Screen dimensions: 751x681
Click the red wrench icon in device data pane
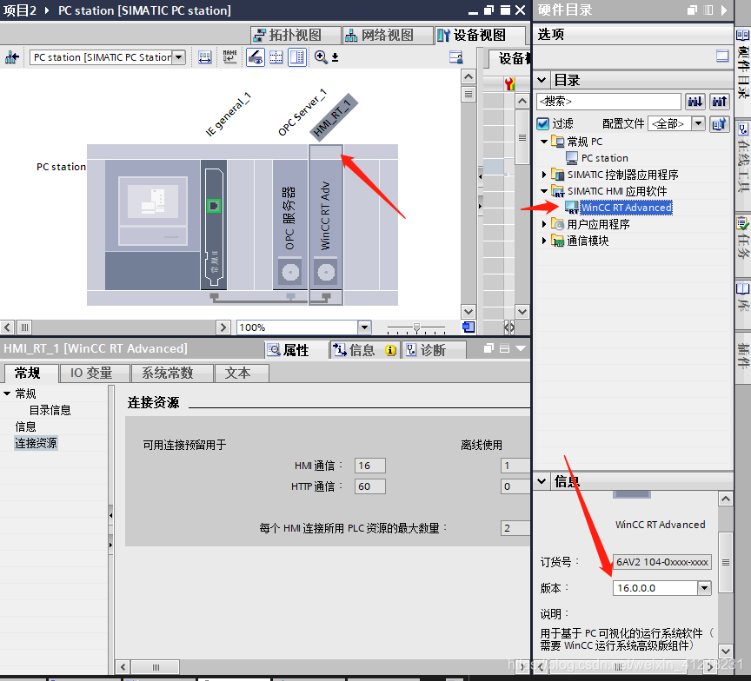tap(509, 83)
